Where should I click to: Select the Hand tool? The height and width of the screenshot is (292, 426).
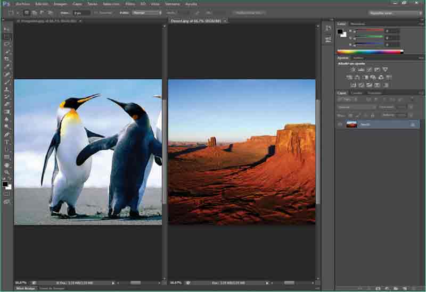click(7, 165)
